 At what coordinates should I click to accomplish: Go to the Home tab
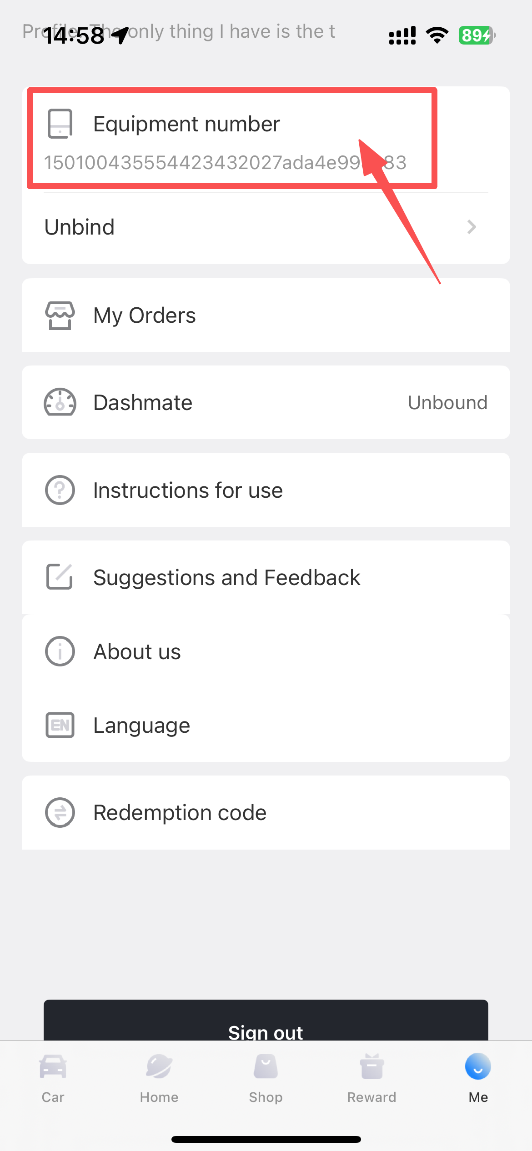(x=159, y=1078)
